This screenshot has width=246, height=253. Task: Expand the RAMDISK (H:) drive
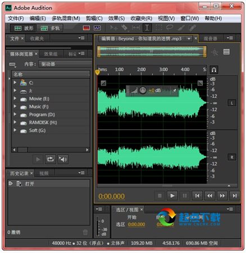pyautogui.click(x=15, y=122)
